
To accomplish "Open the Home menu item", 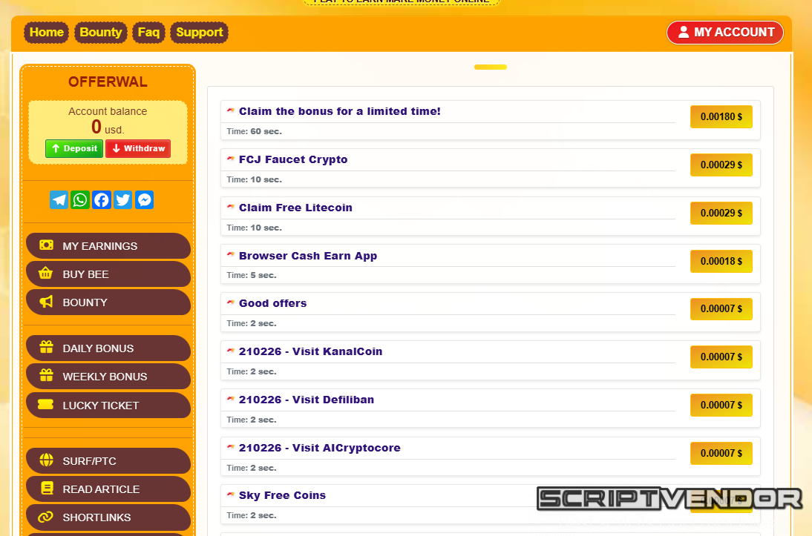I will tap(46, 33).
